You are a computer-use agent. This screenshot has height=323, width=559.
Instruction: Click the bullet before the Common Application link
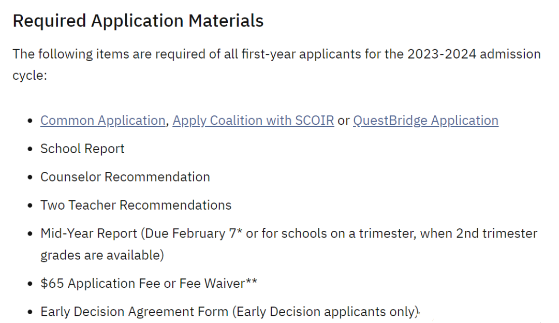click(30, 121)
